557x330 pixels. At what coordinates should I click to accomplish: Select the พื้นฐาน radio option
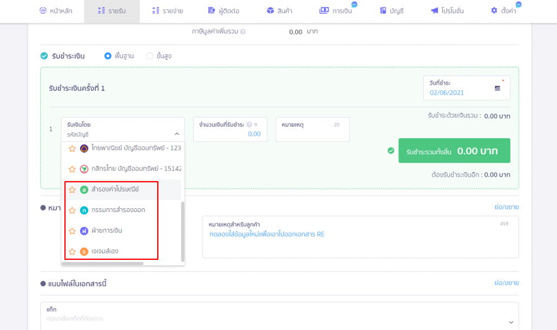pos(108,55)
